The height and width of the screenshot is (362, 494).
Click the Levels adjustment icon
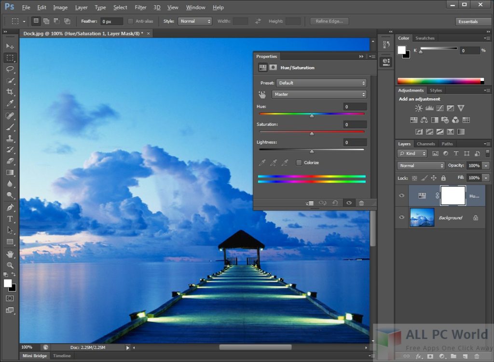(429, 108)
